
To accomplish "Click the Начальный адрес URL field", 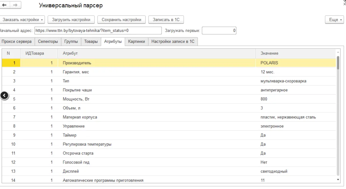I will 98,31.
